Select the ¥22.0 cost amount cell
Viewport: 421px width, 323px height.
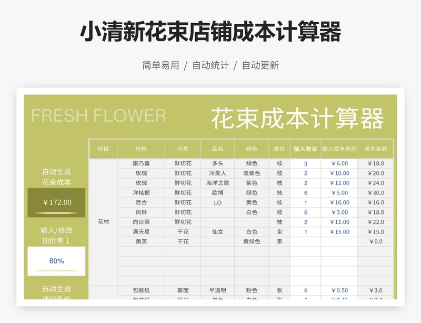[375, 222]
